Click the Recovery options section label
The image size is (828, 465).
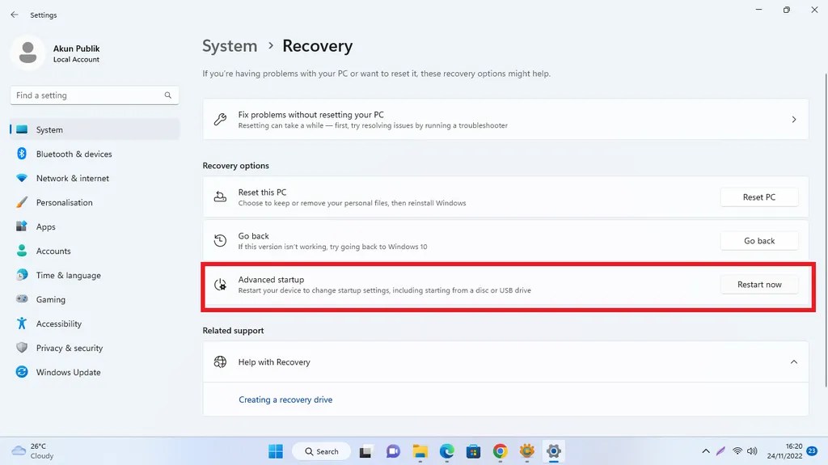[x=235, y=166]
